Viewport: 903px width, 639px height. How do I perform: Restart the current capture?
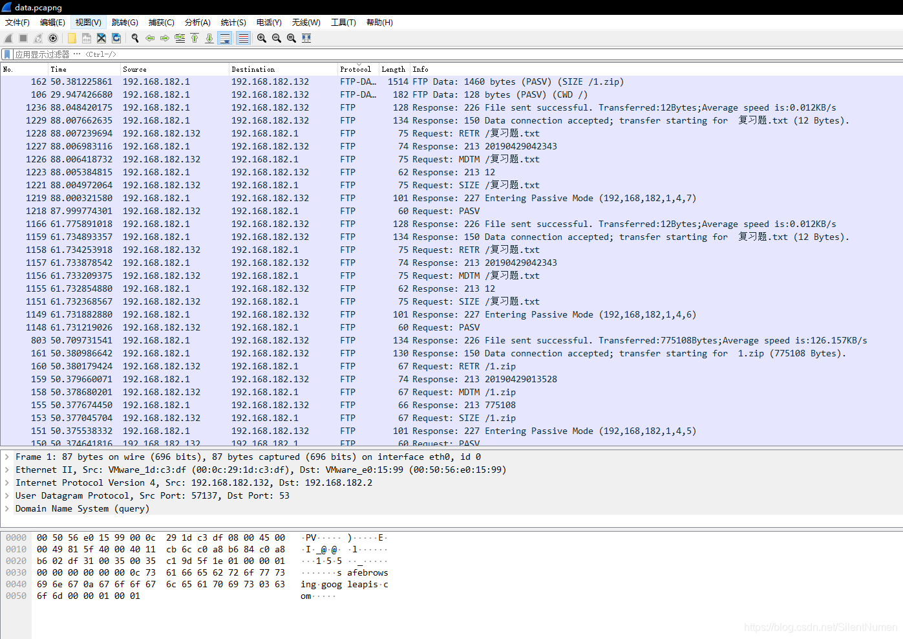pyautogui.click(x=38, y=38)
